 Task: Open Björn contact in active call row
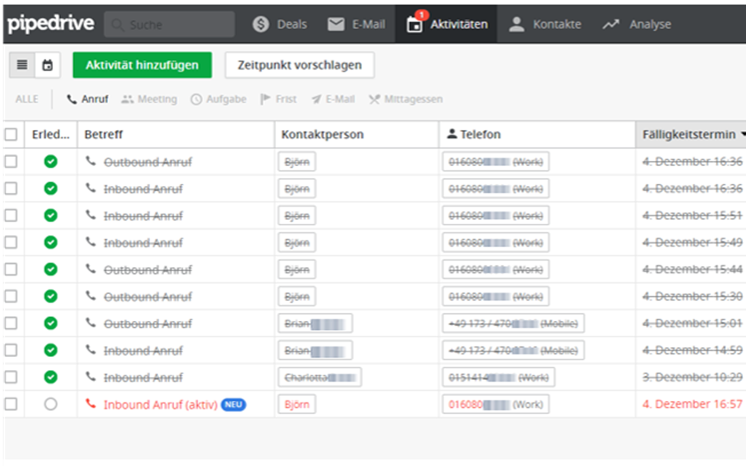coord(297,404)
